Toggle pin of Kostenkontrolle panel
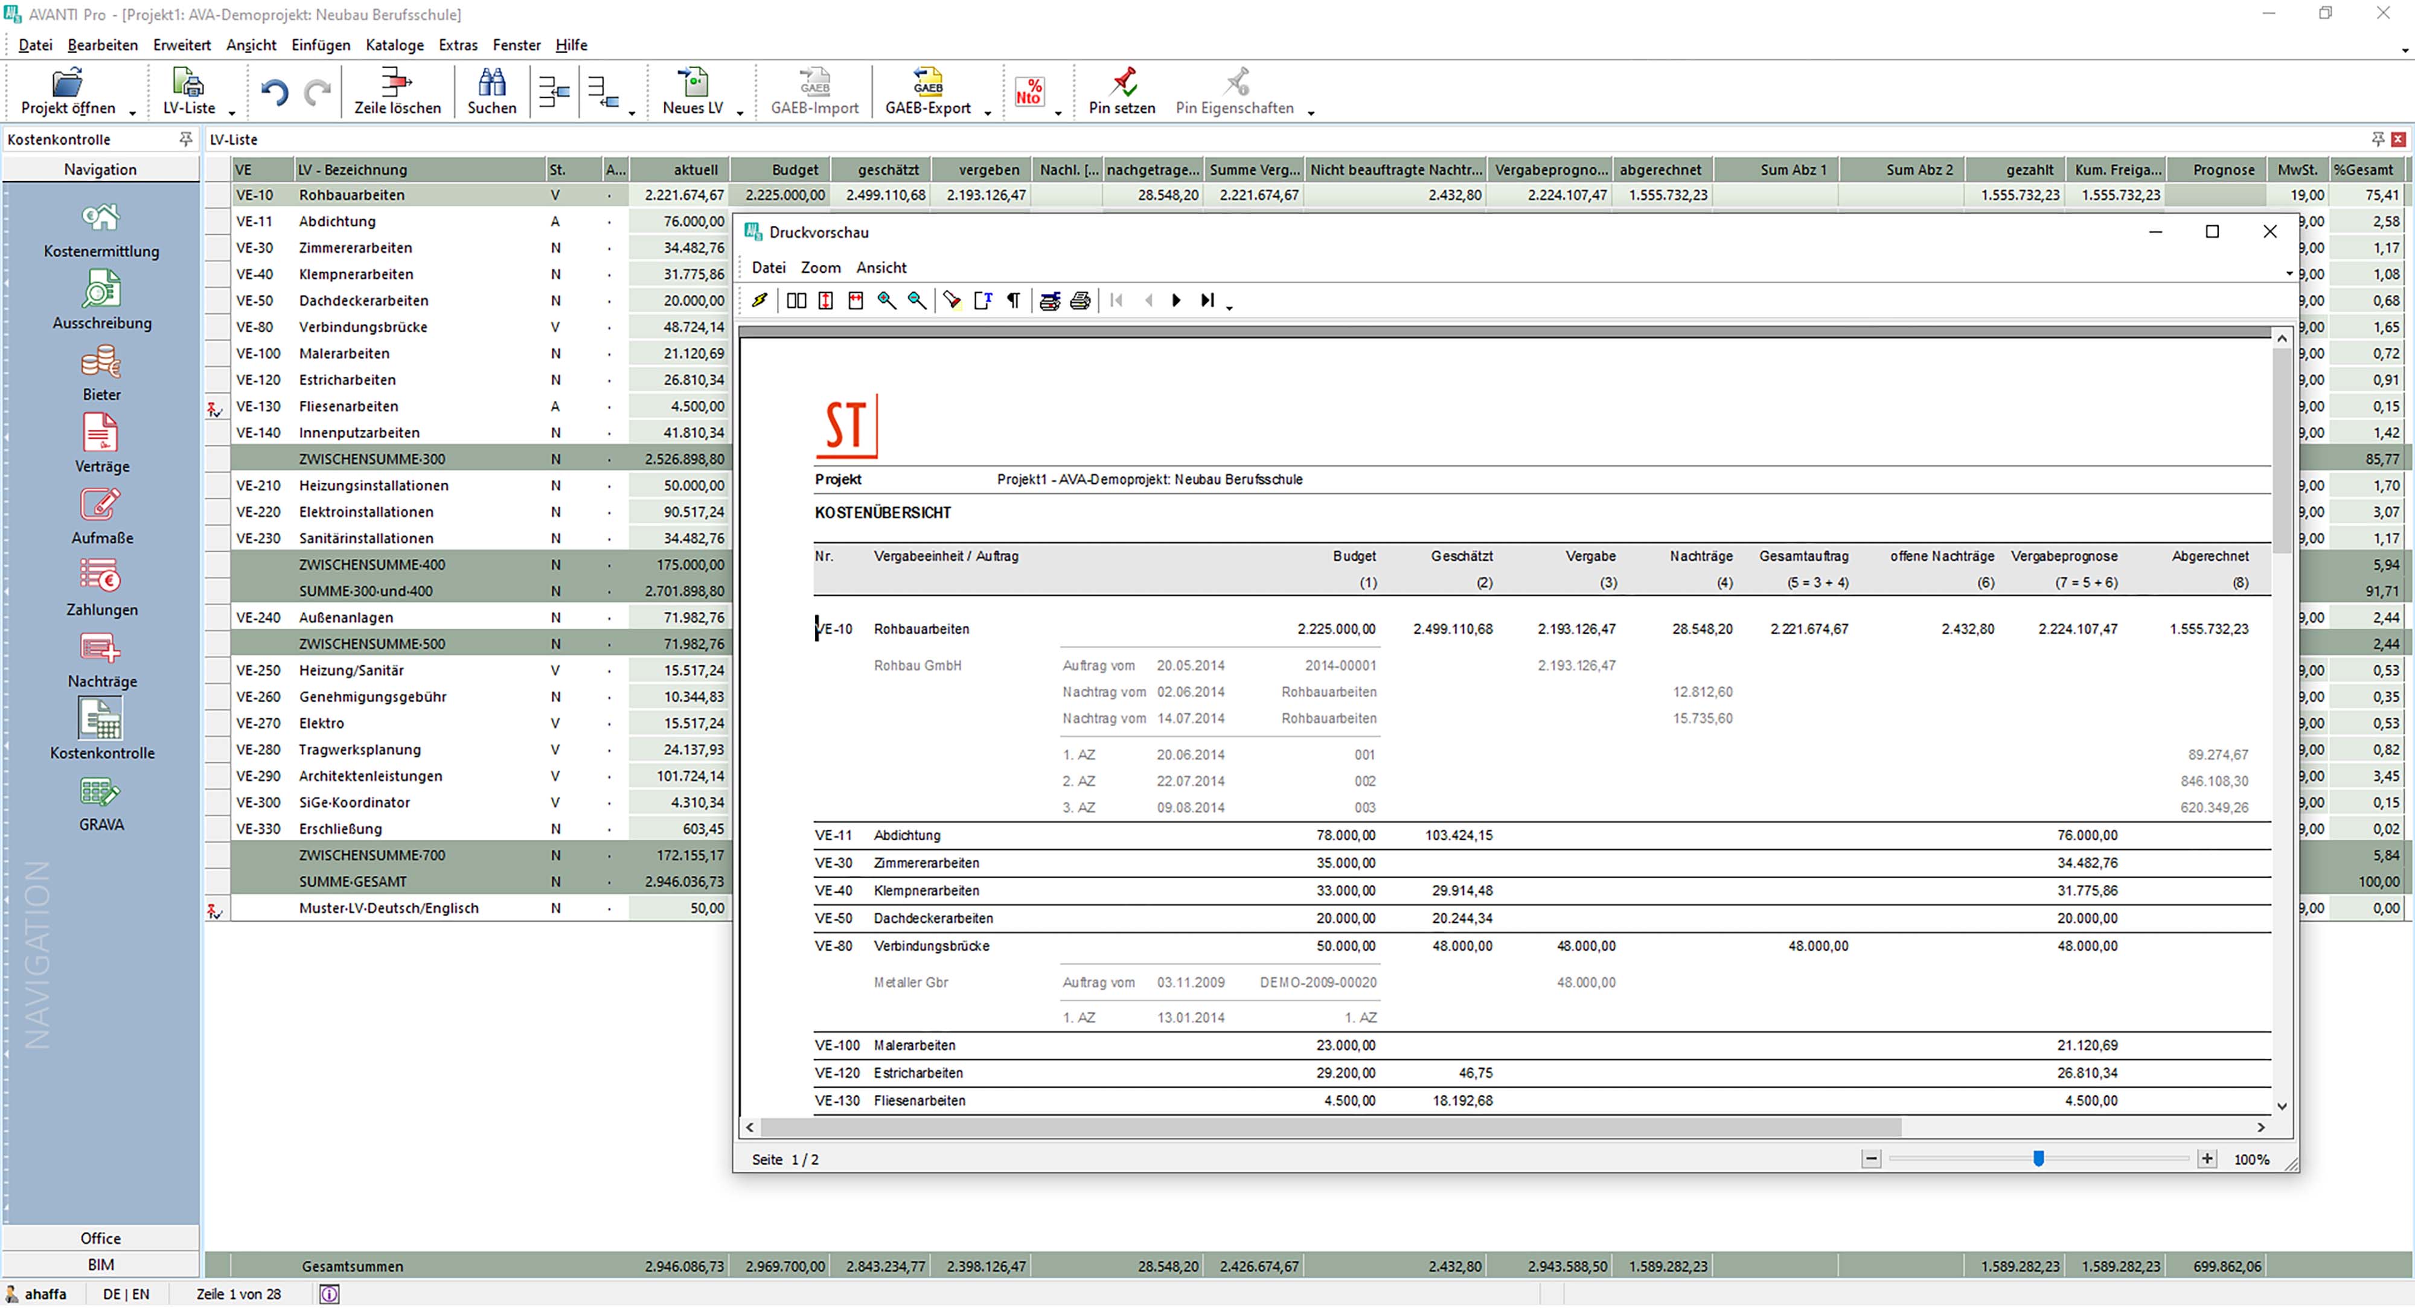 pyautogui.click(x=185, y=139)
